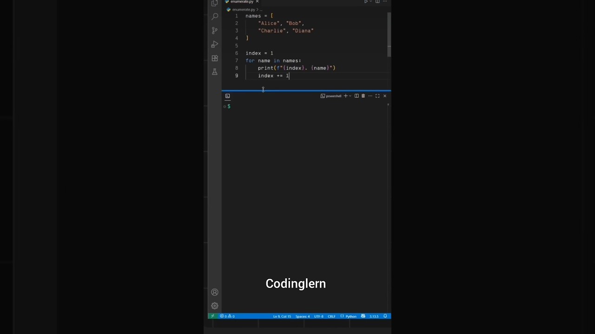Click the editor vertical scrollbar
The image size is (595, 334).
tap(389, 35)
